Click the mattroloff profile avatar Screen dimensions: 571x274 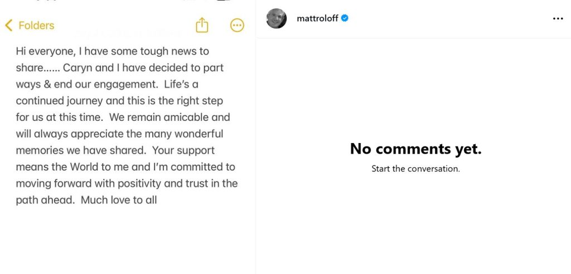(277, 18)
